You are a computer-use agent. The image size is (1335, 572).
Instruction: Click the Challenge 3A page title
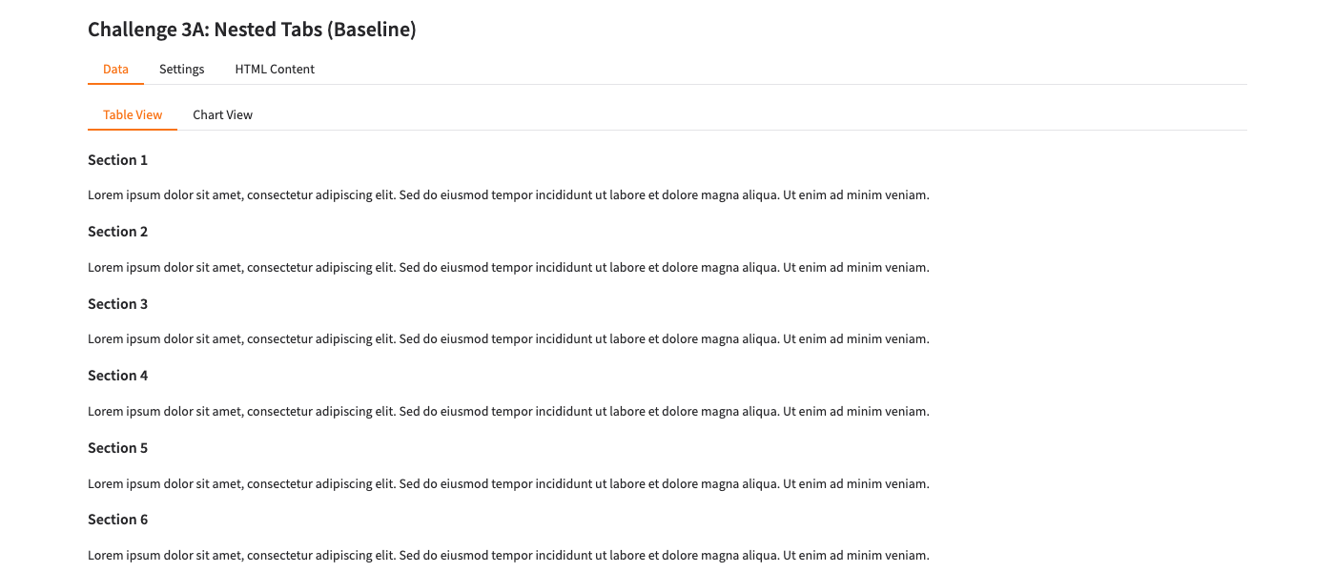point(252,30)
